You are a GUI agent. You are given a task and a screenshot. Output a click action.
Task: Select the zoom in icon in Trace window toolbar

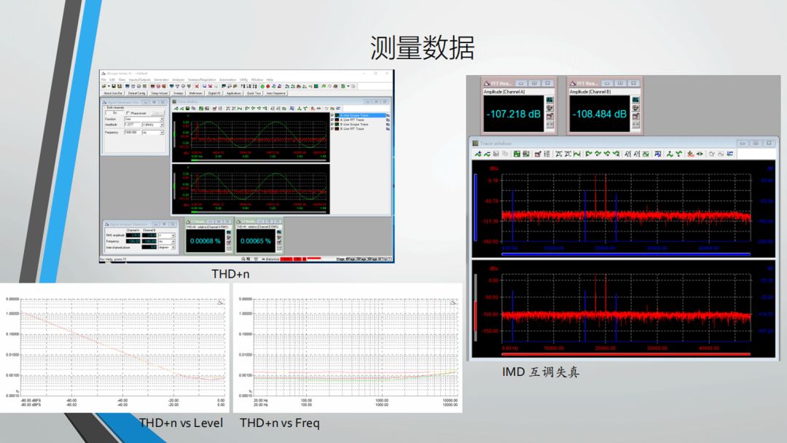tap(557, 153)
